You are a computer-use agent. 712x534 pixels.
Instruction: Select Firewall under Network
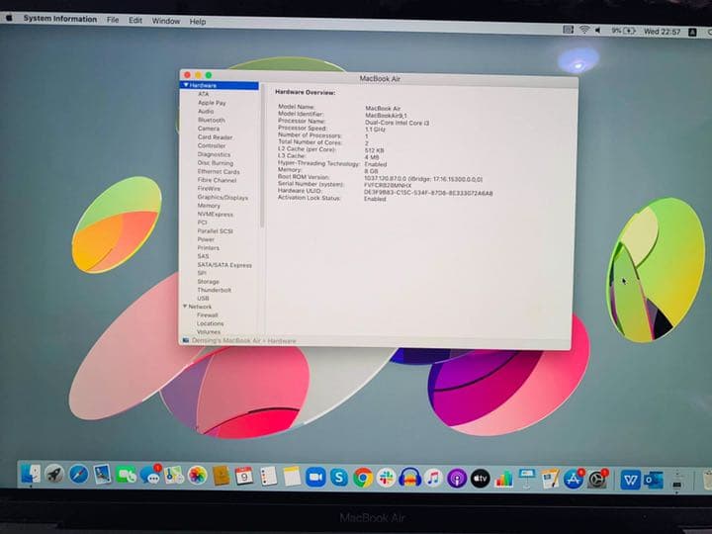pyautogui.click(x=207, y=315)
